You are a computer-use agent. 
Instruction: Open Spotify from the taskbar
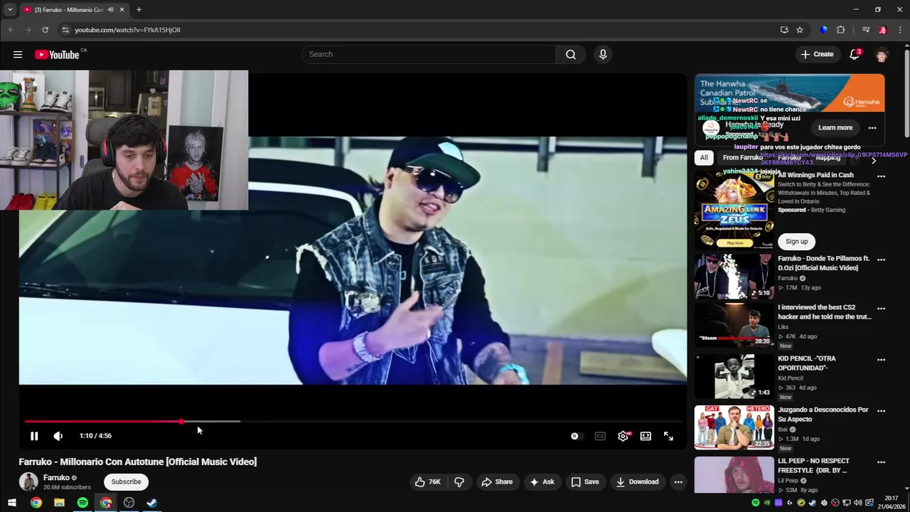pyautogui.click(x=82, y=503)
